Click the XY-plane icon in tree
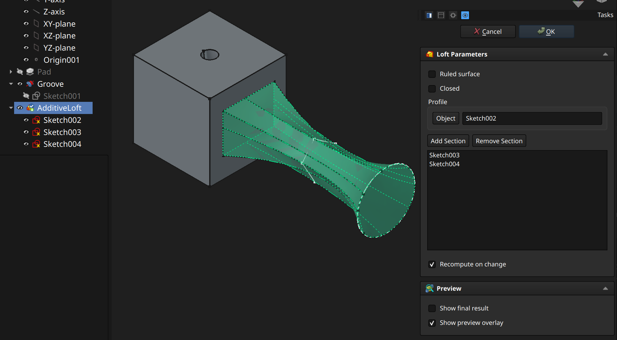617x340 pixels. point(36,24)
